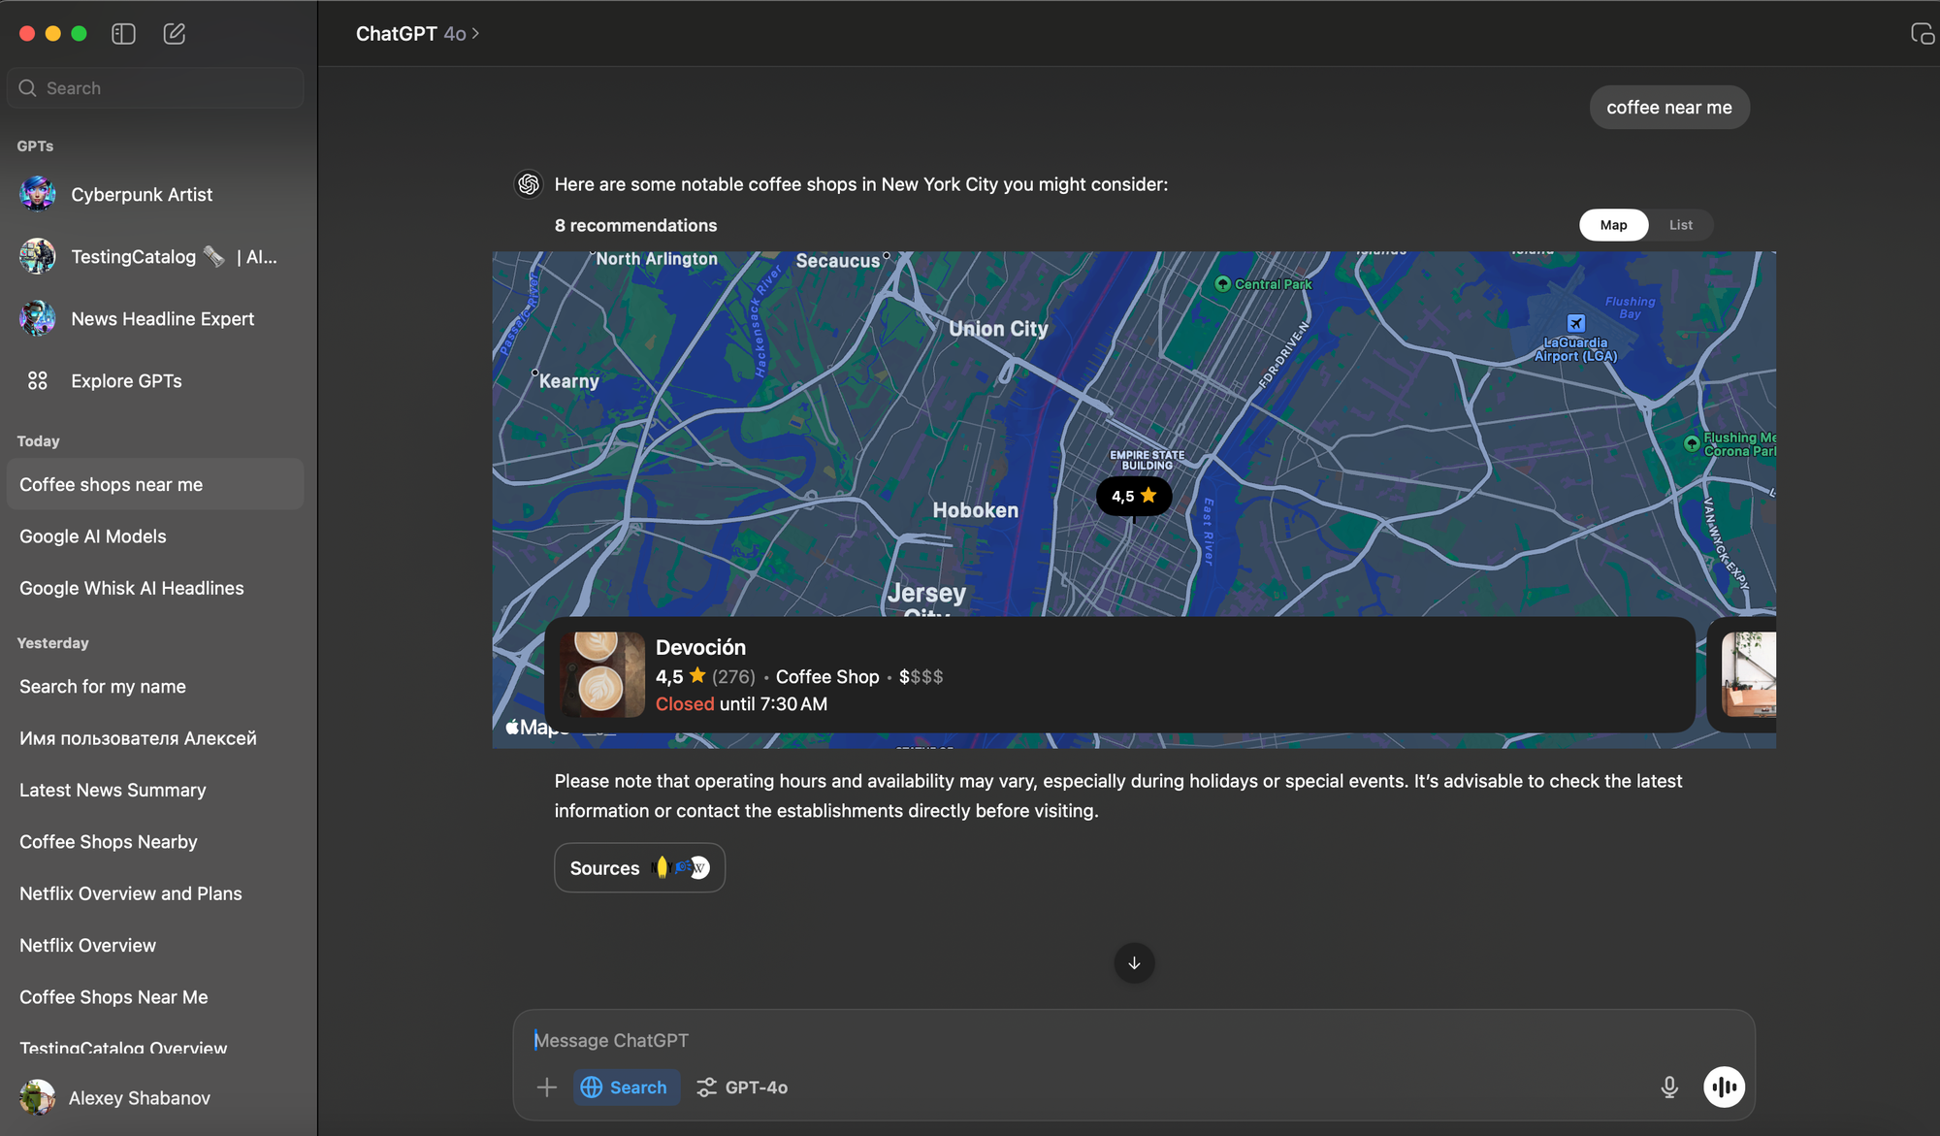The image size is (1940, 1136).
Task: Click the scroll-to-bottom arrow button
Action: tap(1134, 963)
